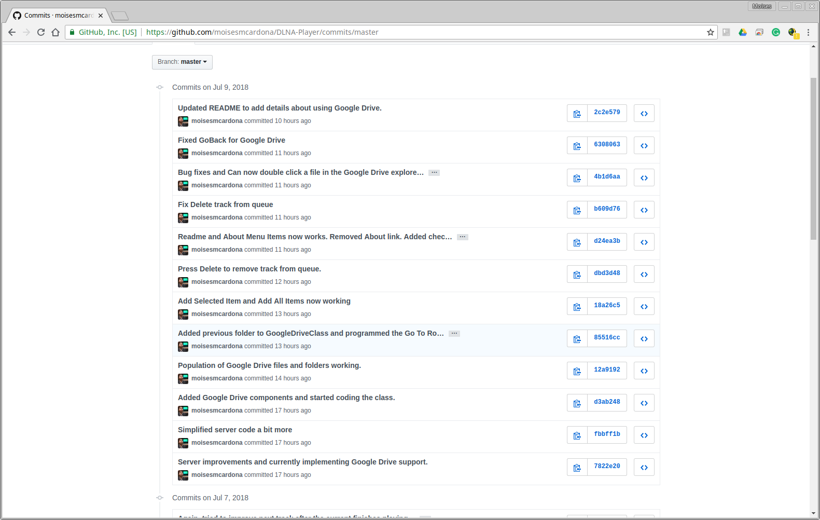The width and height of the screenshot is (820, 520).
Task: Browse repository at commit 6308063
Action: (644, 145)
